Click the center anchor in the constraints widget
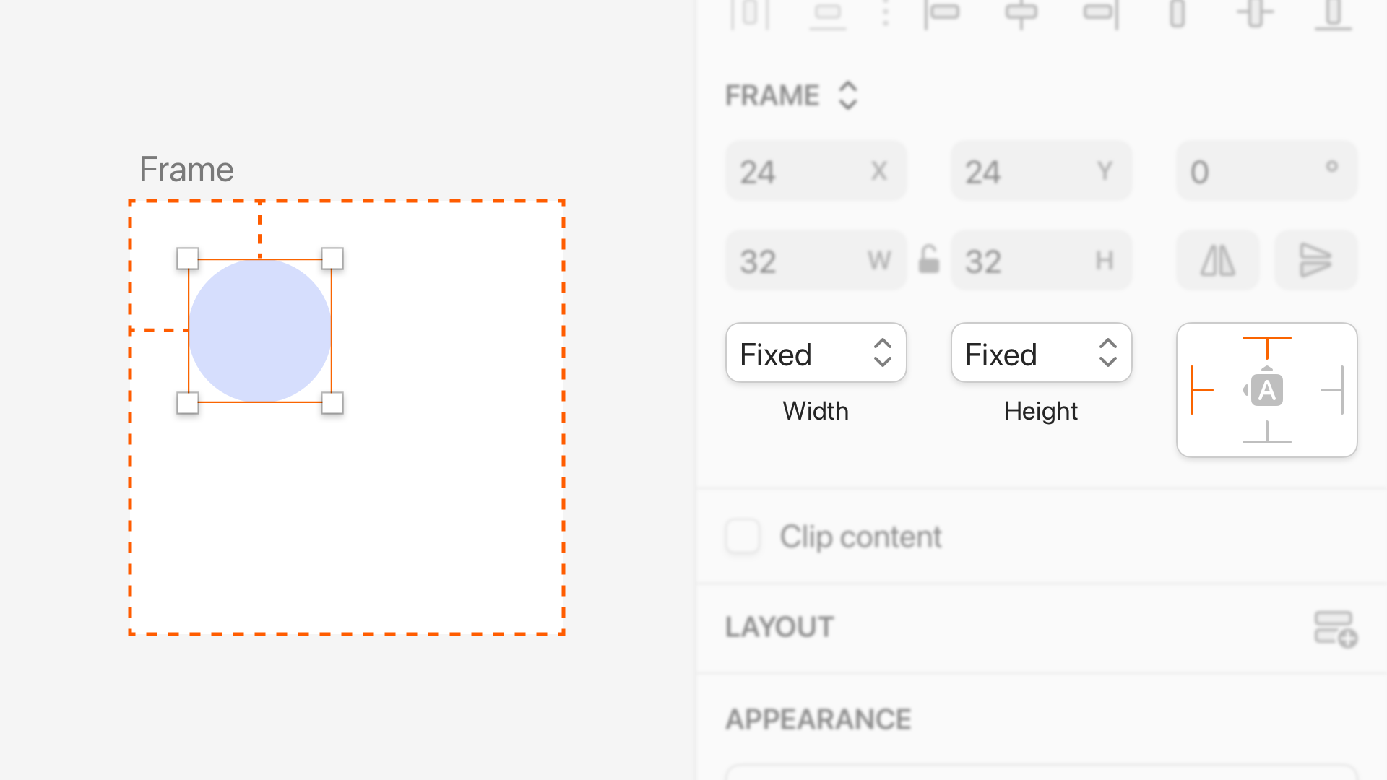Image resolution: width=1387 pixels, height=780 pixels. (x=1266, y=390)
